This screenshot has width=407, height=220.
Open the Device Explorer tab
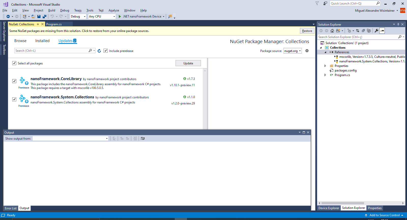329,208
